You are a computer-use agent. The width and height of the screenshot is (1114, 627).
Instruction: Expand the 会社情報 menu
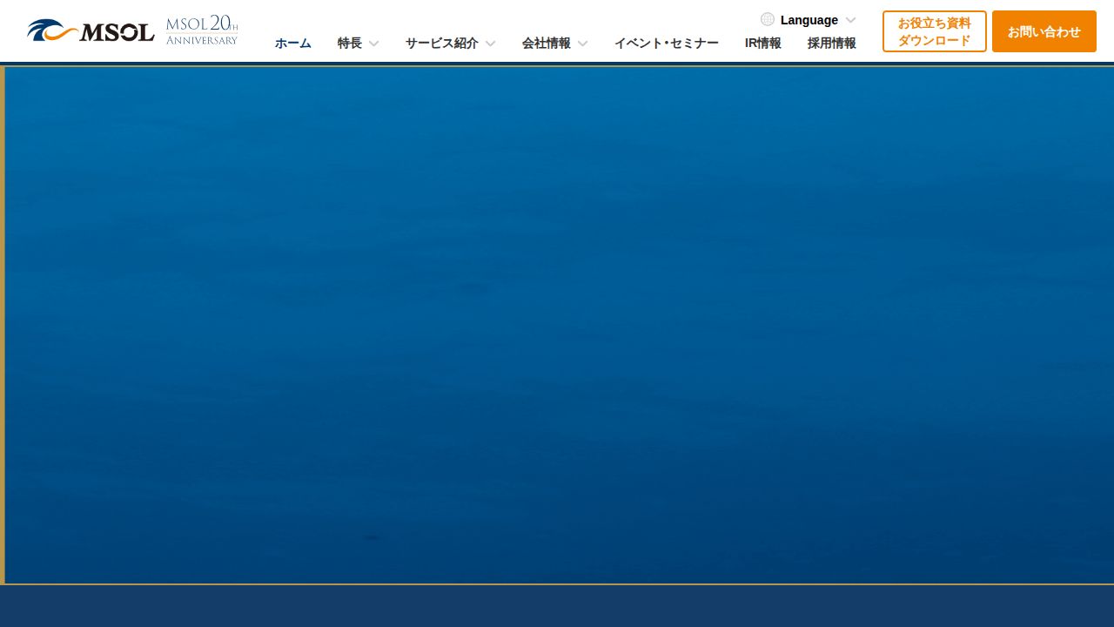555,43
